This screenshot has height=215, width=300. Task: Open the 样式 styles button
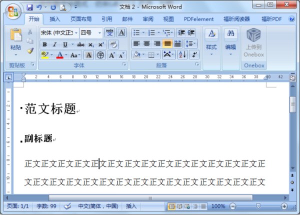point(211,40)
